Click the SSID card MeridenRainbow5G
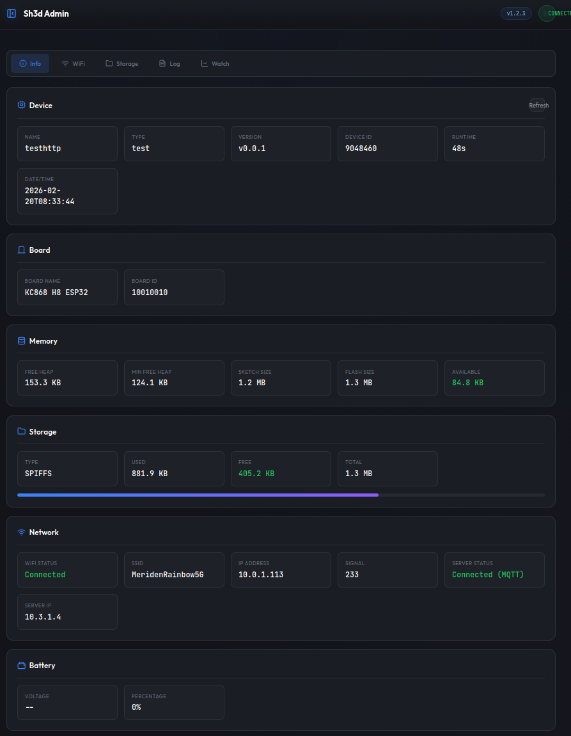The width and height of the screenshot is (571, 736). tap(173, 570)
